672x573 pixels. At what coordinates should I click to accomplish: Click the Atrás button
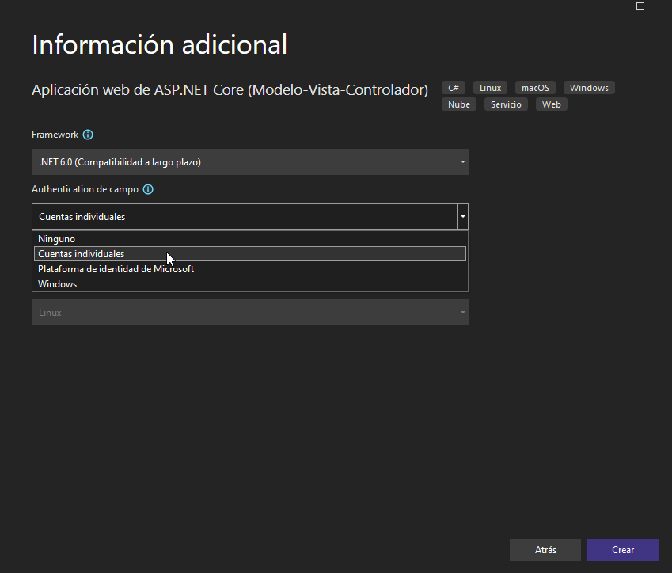coord(545,549)
